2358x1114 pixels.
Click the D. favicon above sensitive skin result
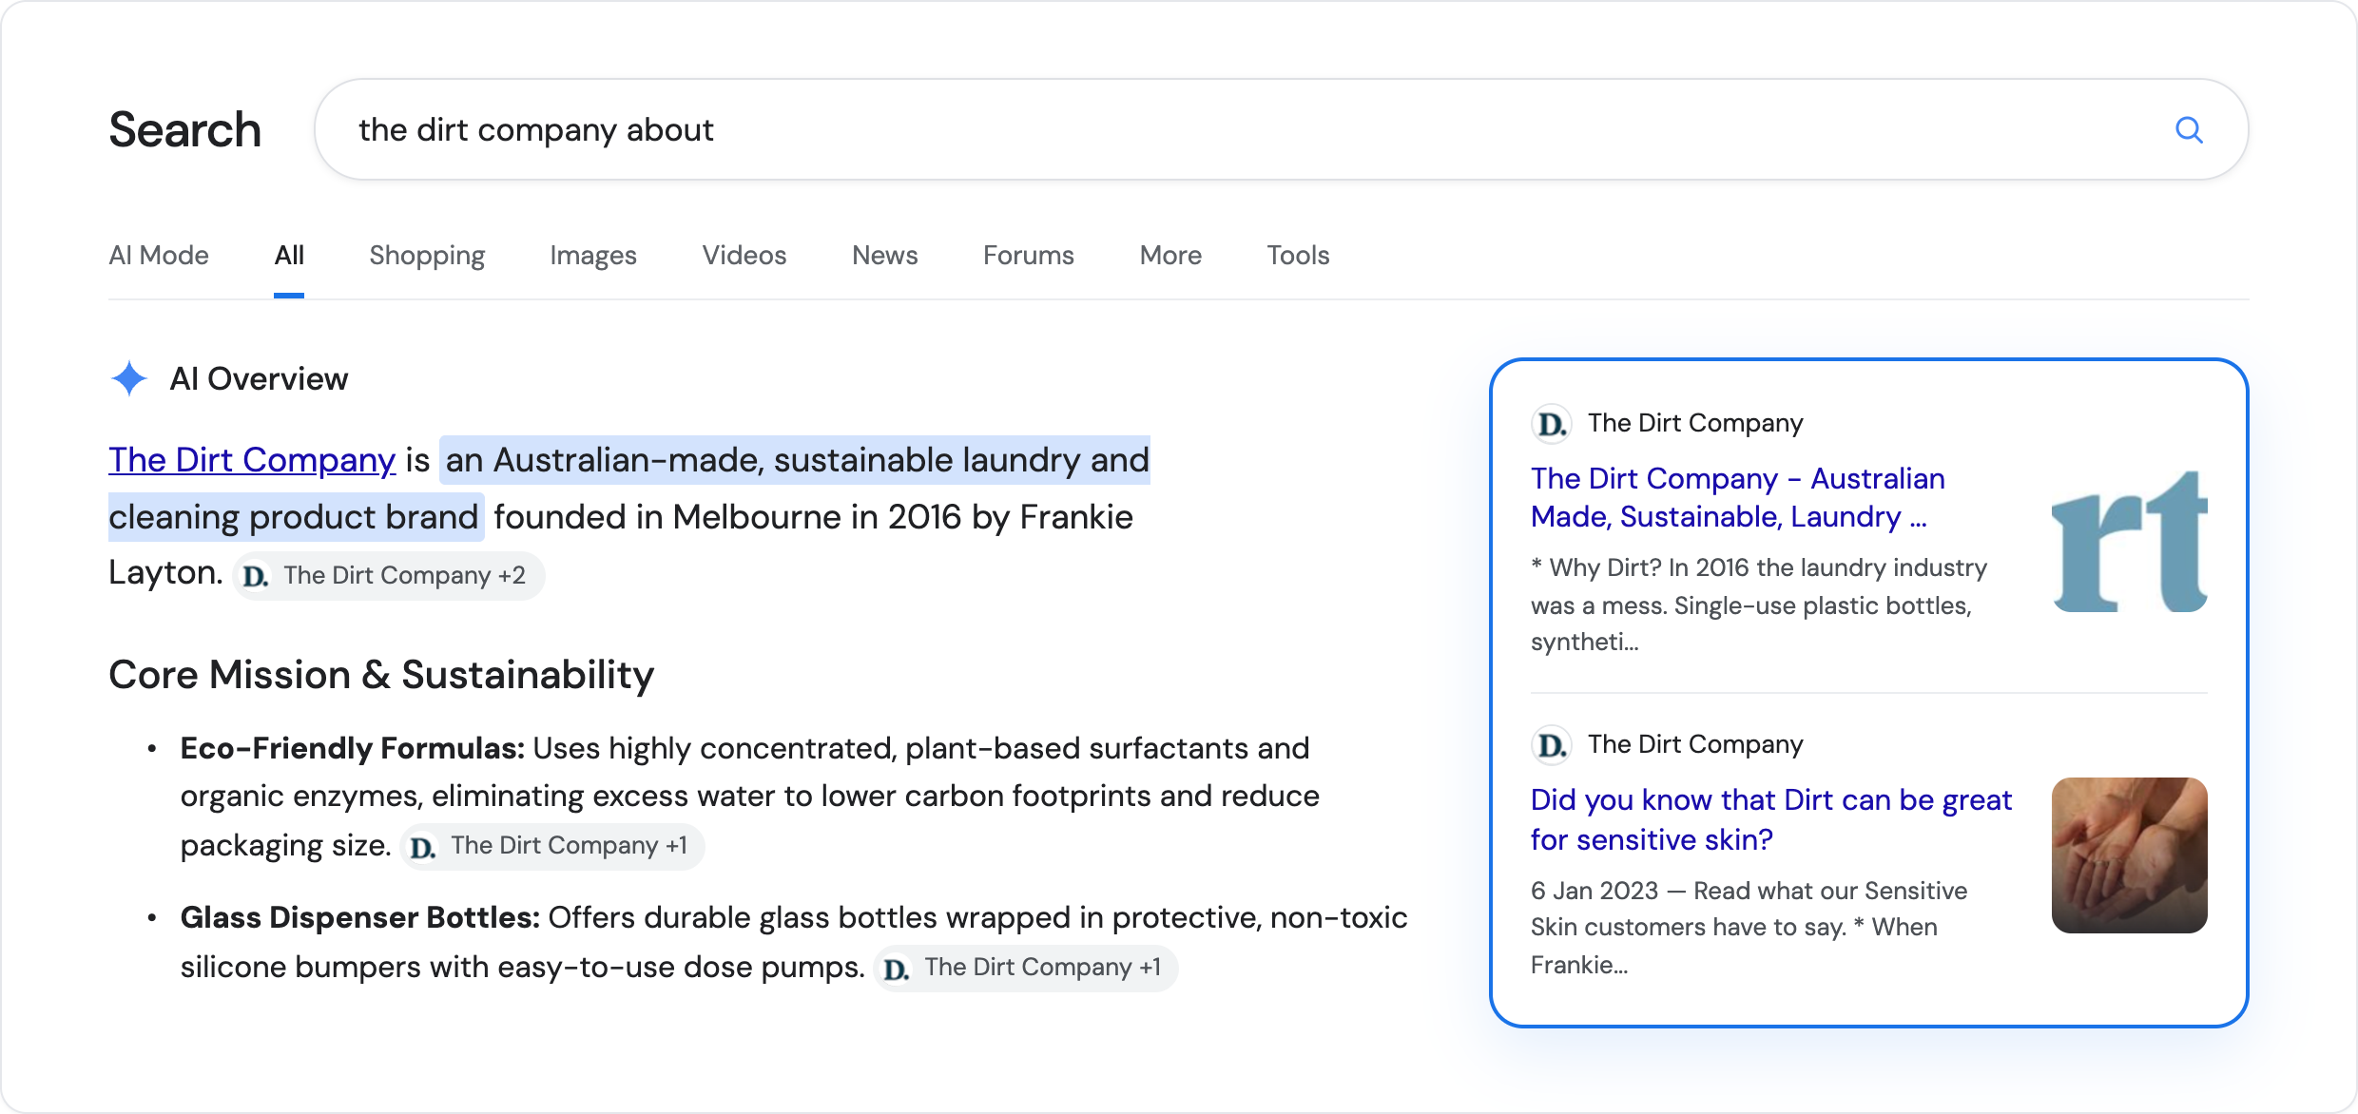(1552, 744)
